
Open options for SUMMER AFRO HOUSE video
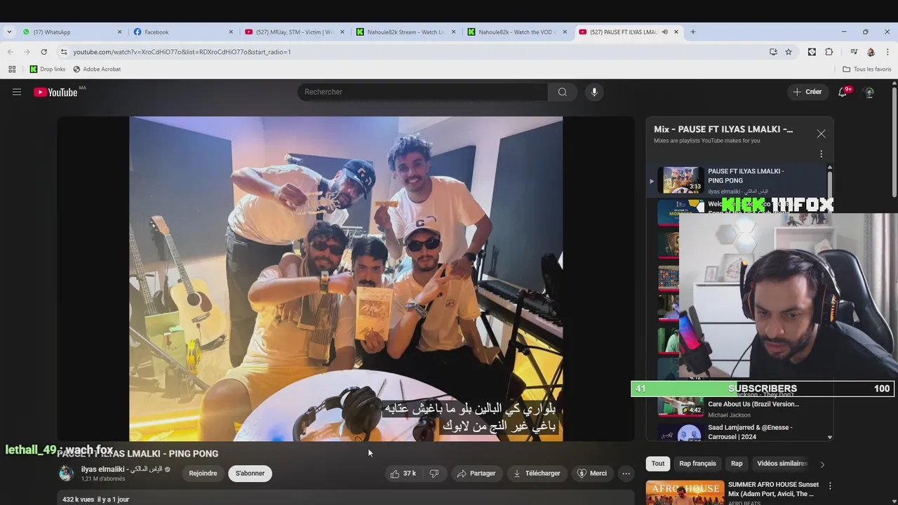click(830, 485)
